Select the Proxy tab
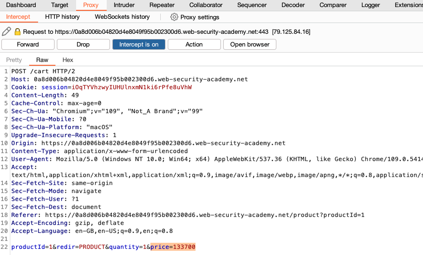423x255 pixels. [91, 5]
